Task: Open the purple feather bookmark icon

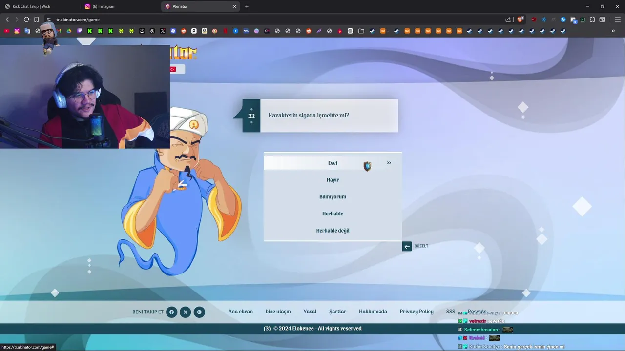Action: point(319,31)
